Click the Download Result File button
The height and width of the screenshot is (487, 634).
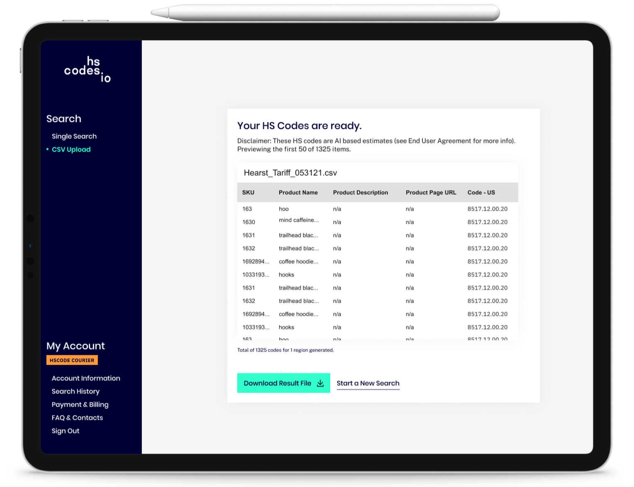click(x=284, y=383)
